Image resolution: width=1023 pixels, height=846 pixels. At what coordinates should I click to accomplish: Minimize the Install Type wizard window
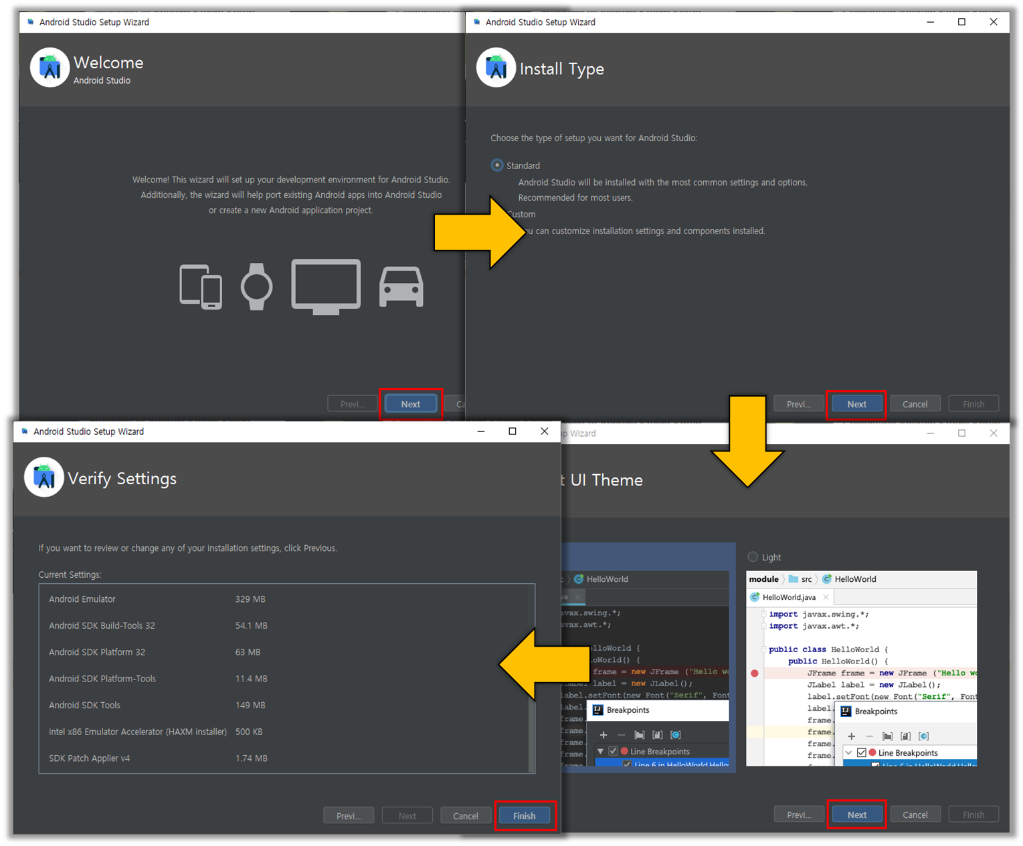click(930, 22)
